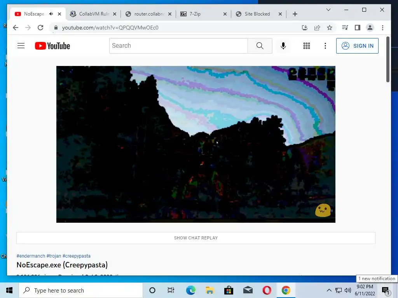Click SHOW CHAT REPLAY

point(196,238)
